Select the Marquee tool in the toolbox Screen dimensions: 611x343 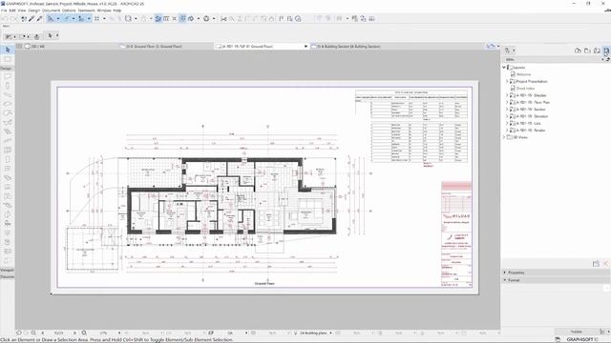pos(8,59)
